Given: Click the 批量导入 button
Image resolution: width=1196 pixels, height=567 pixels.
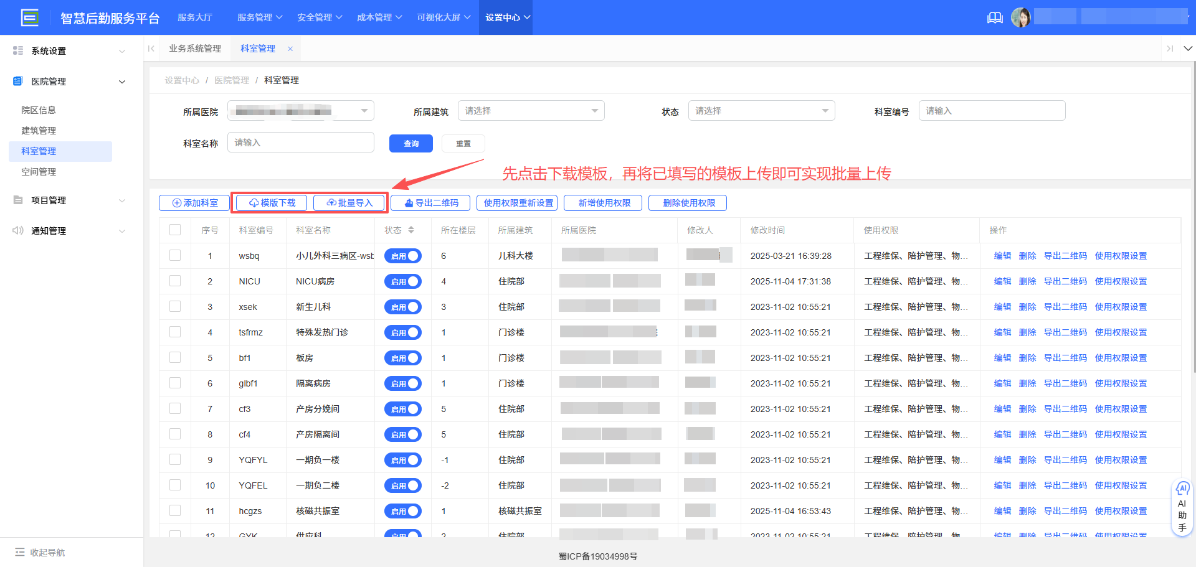Looking at the screenshot, I should pyautogui.click(x=349, y=203).
